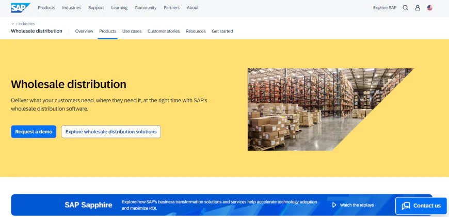This screenshot has width=449, height=217.
Task: Click Watch the replays link
Action: pyautogui.click(x=357, y=205)
